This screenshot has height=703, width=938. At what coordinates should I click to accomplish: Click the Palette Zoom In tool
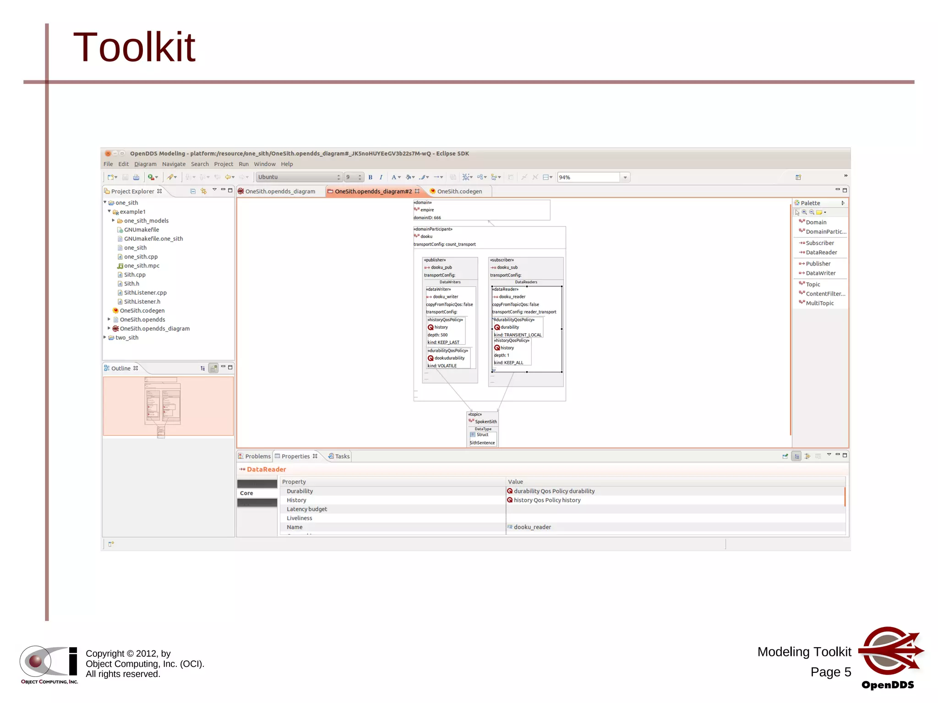point(804,212)
